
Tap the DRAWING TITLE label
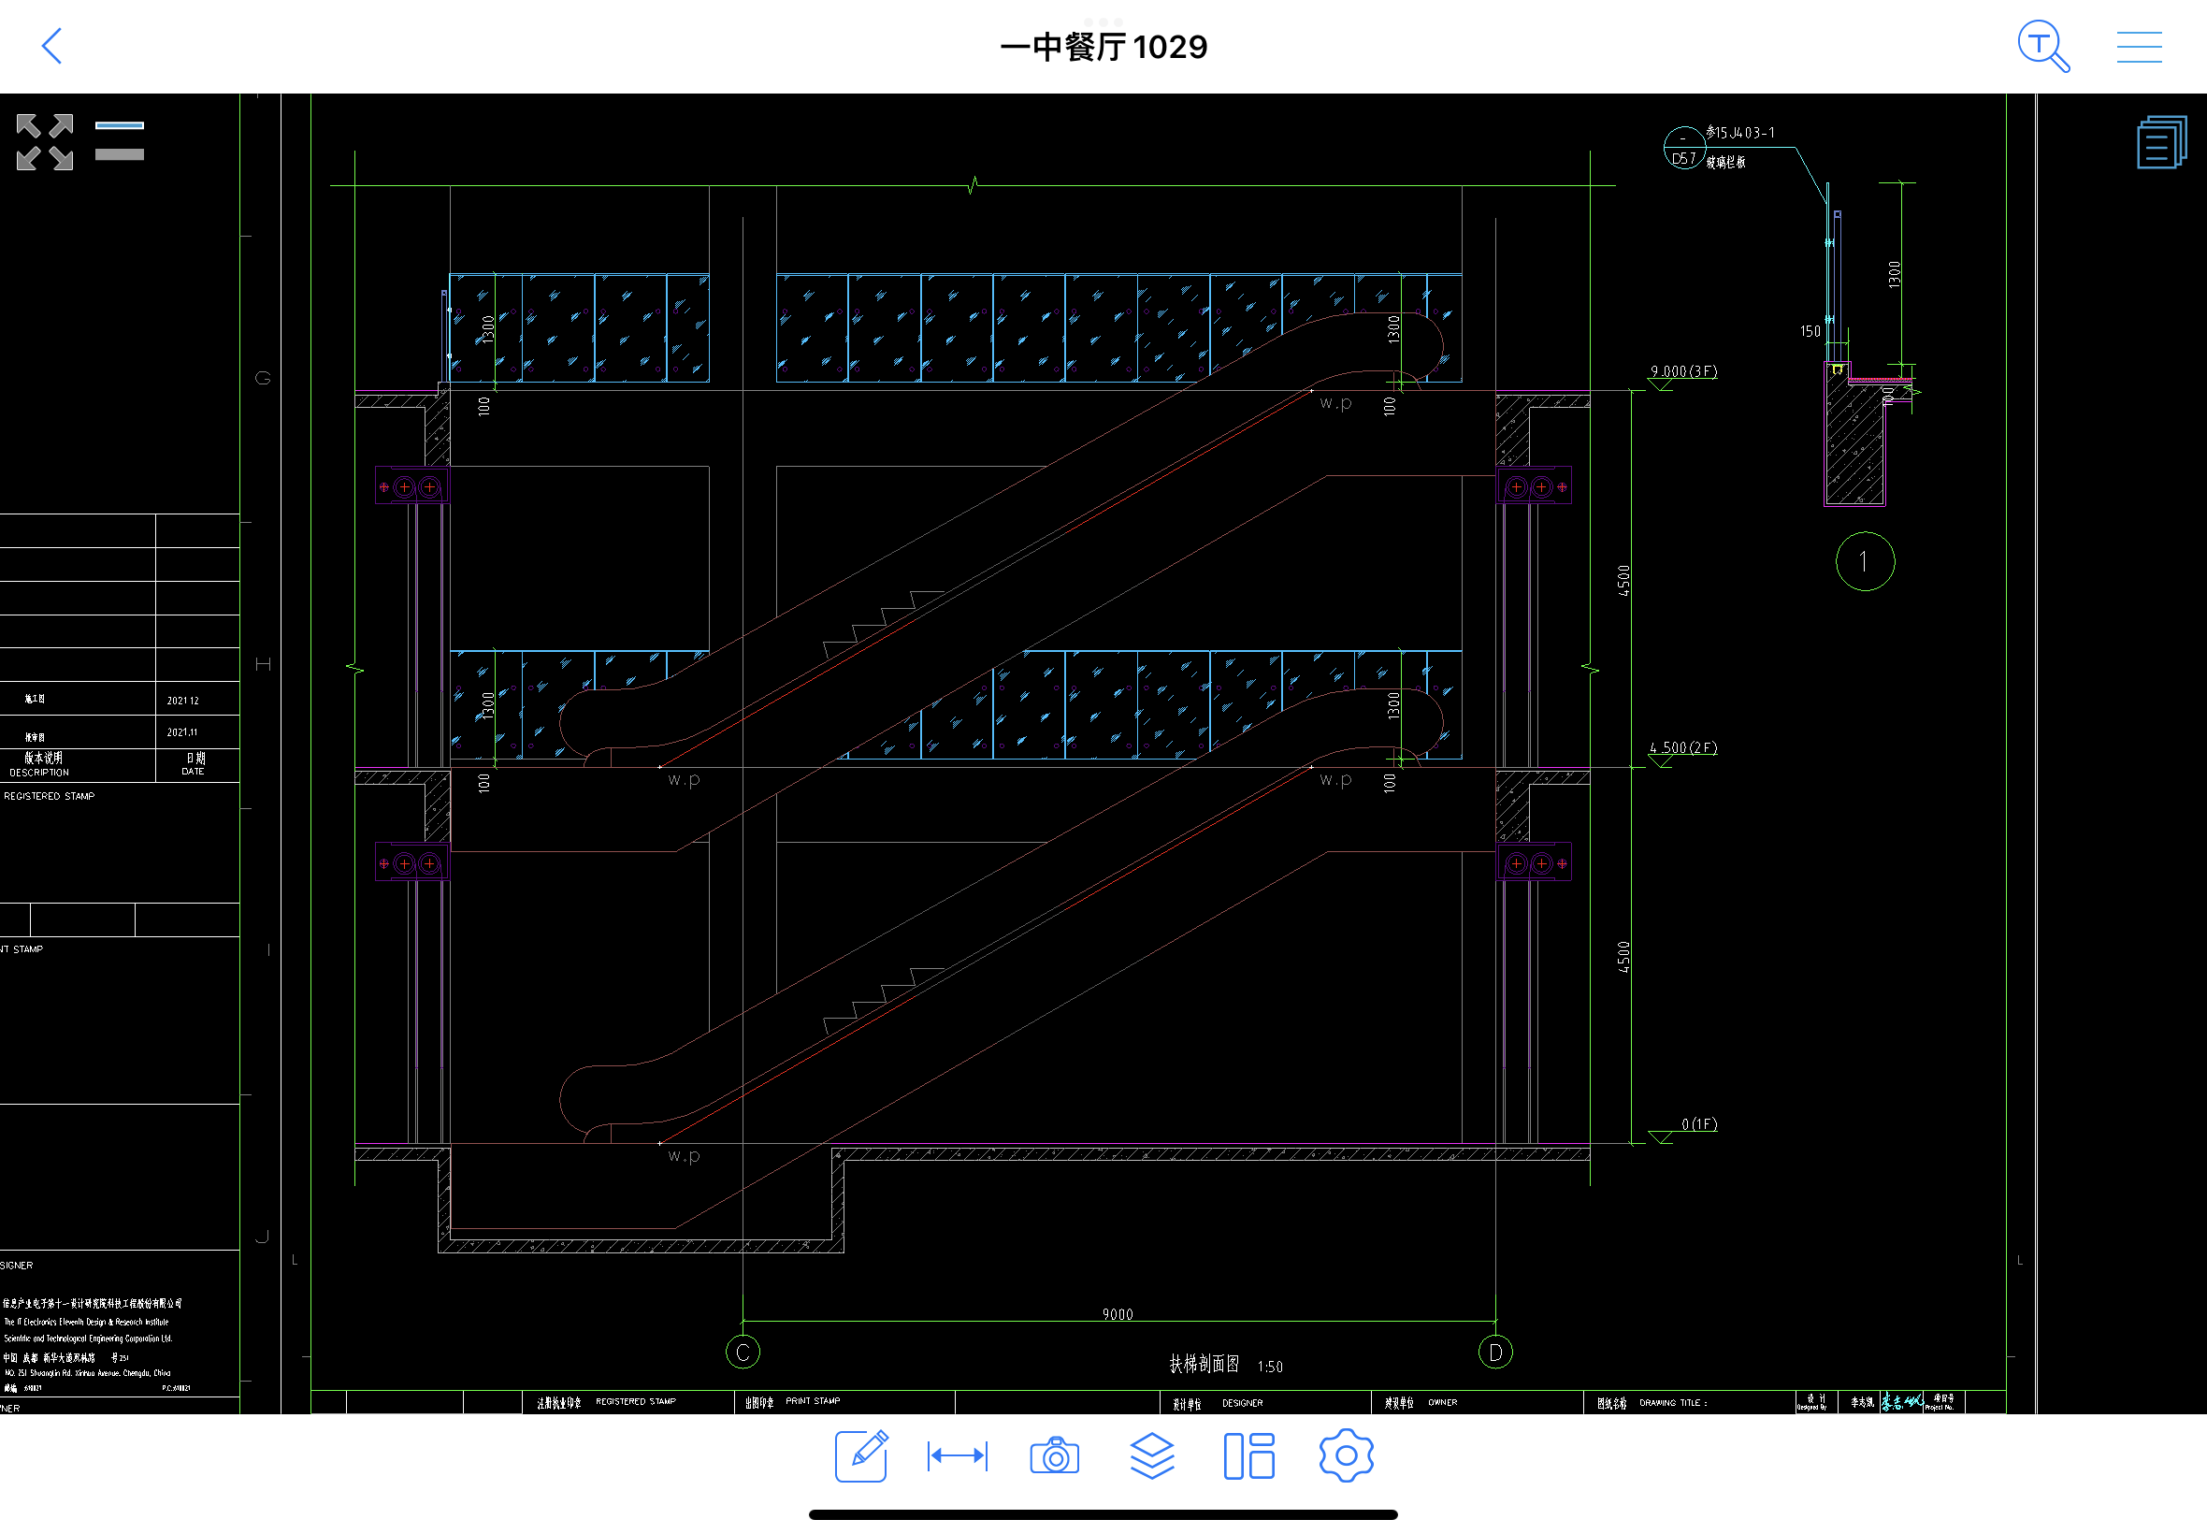point(1673,1403)
